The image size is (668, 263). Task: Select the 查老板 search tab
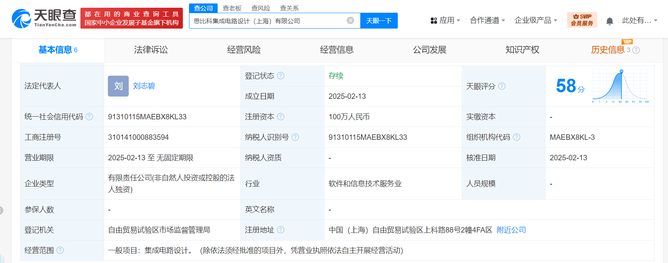(x=232, y=8)
